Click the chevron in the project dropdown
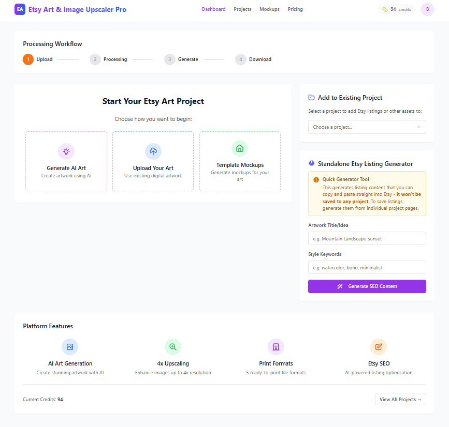The height and width of the screenshot is (427, 449). click(x=418, y=127)
